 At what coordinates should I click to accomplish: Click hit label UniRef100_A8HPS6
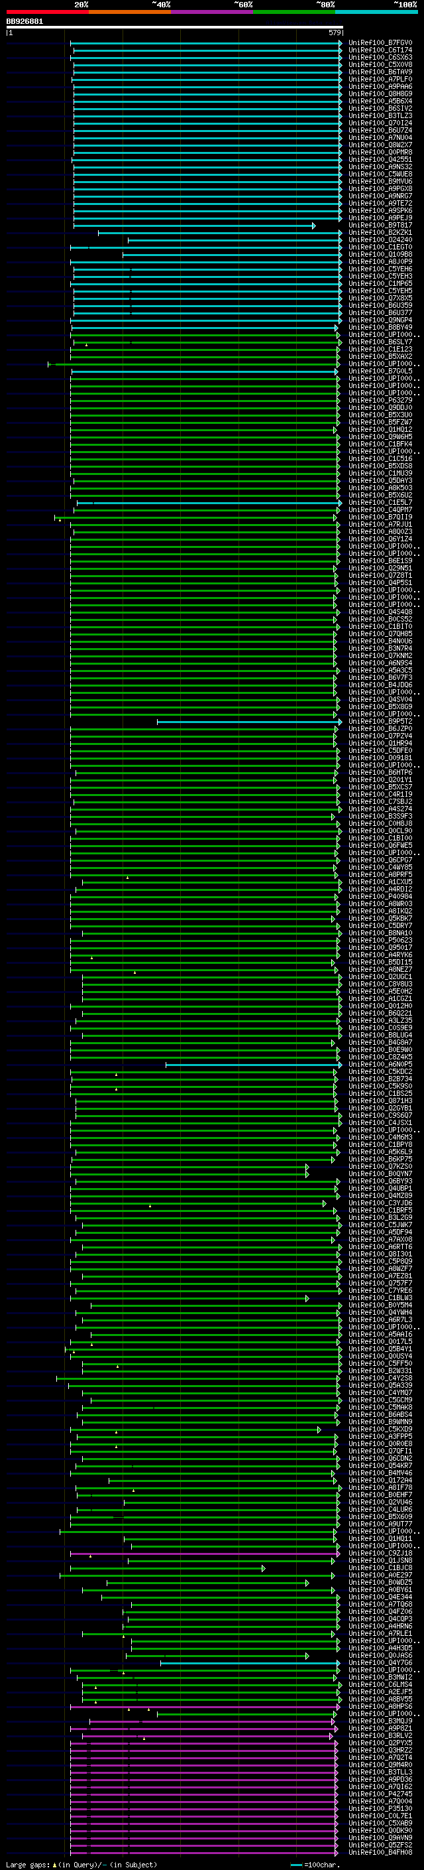click(x=380, y=1707)
